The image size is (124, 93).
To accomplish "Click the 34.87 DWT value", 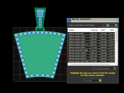I will 104,50.
